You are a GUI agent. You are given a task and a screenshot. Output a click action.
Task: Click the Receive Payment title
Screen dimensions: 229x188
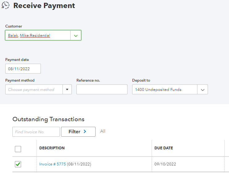coord(44,6)
